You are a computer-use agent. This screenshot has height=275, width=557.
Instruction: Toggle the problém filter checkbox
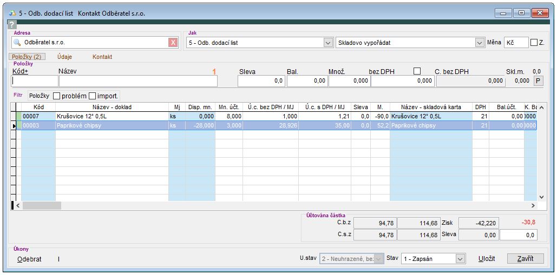tap(56, 96)
